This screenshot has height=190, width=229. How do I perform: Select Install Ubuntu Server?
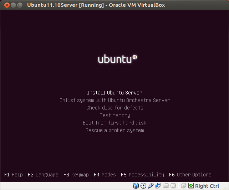[x=114, y=93]
